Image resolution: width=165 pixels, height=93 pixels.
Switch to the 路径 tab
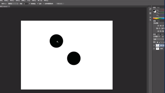coord(162,34)
